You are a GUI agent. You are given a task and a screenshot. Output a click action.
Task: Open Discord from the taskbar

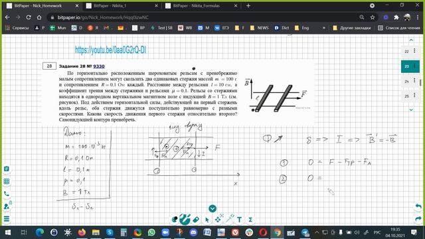click(x=193, y=232)
